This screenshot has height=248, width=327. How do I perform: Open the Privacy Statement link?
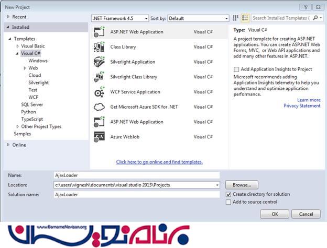click(302, 106)
